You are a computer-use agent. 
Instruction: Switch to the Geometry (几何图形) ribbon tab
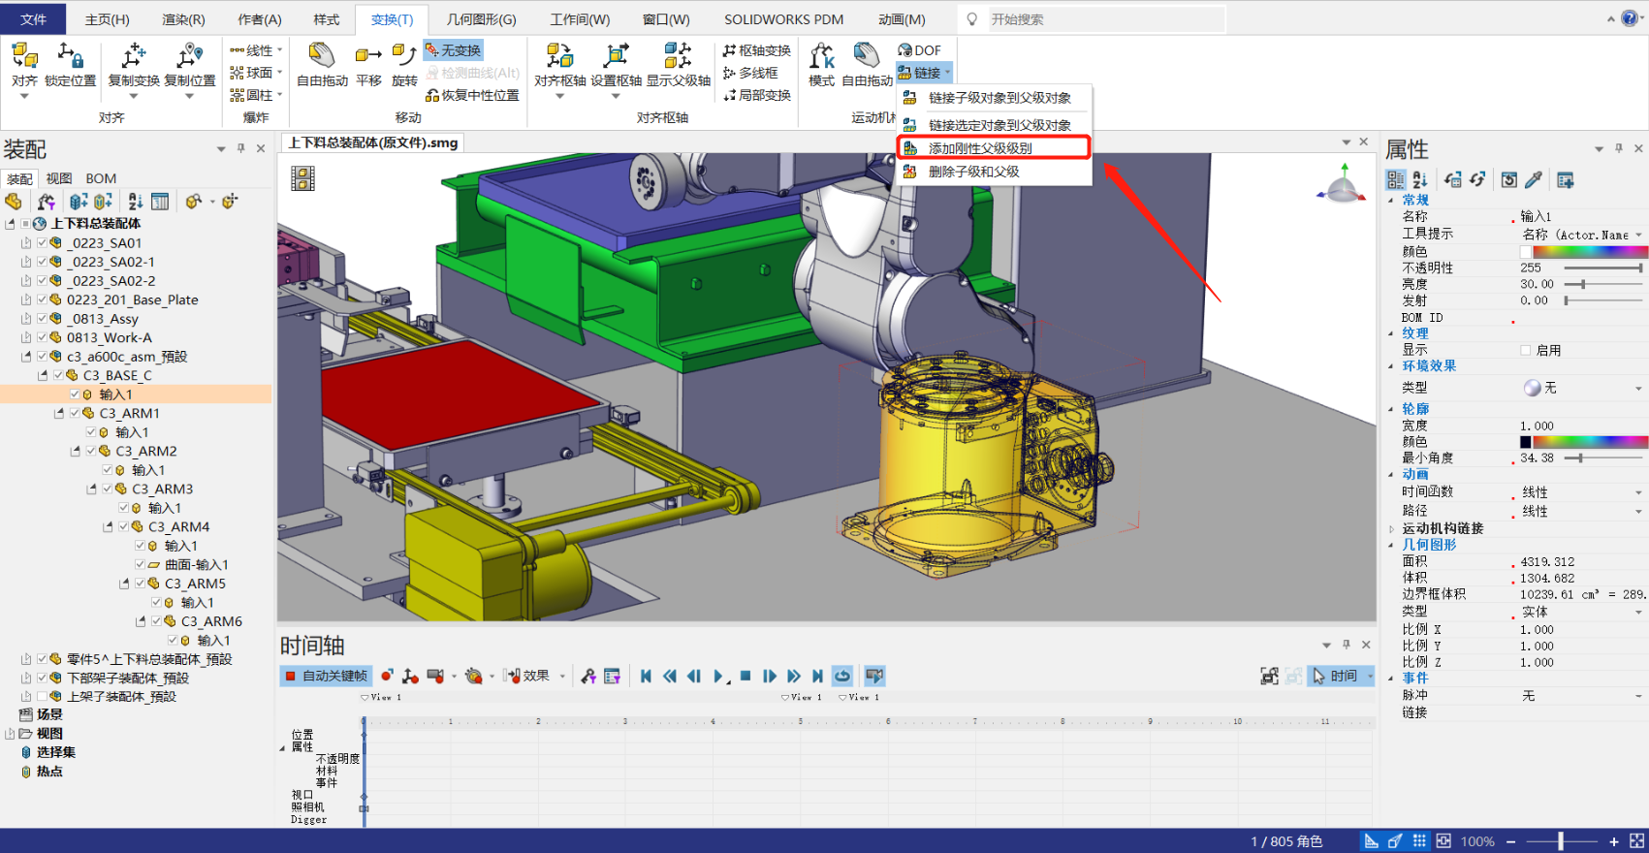481,19
